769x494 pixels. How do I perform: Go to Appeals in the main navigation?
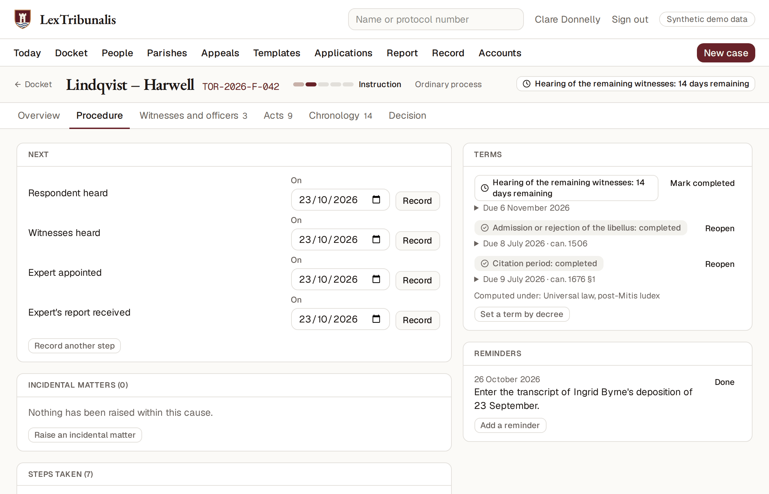coord(220,53)
